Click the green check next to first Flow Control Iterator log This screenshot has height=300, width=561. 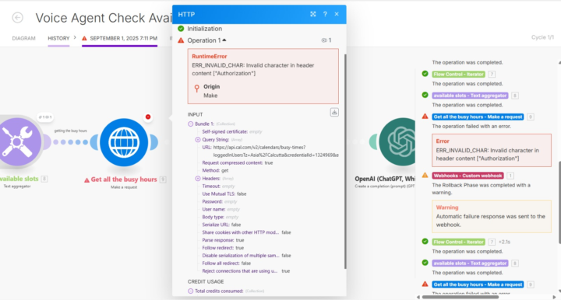click(425, 74)
